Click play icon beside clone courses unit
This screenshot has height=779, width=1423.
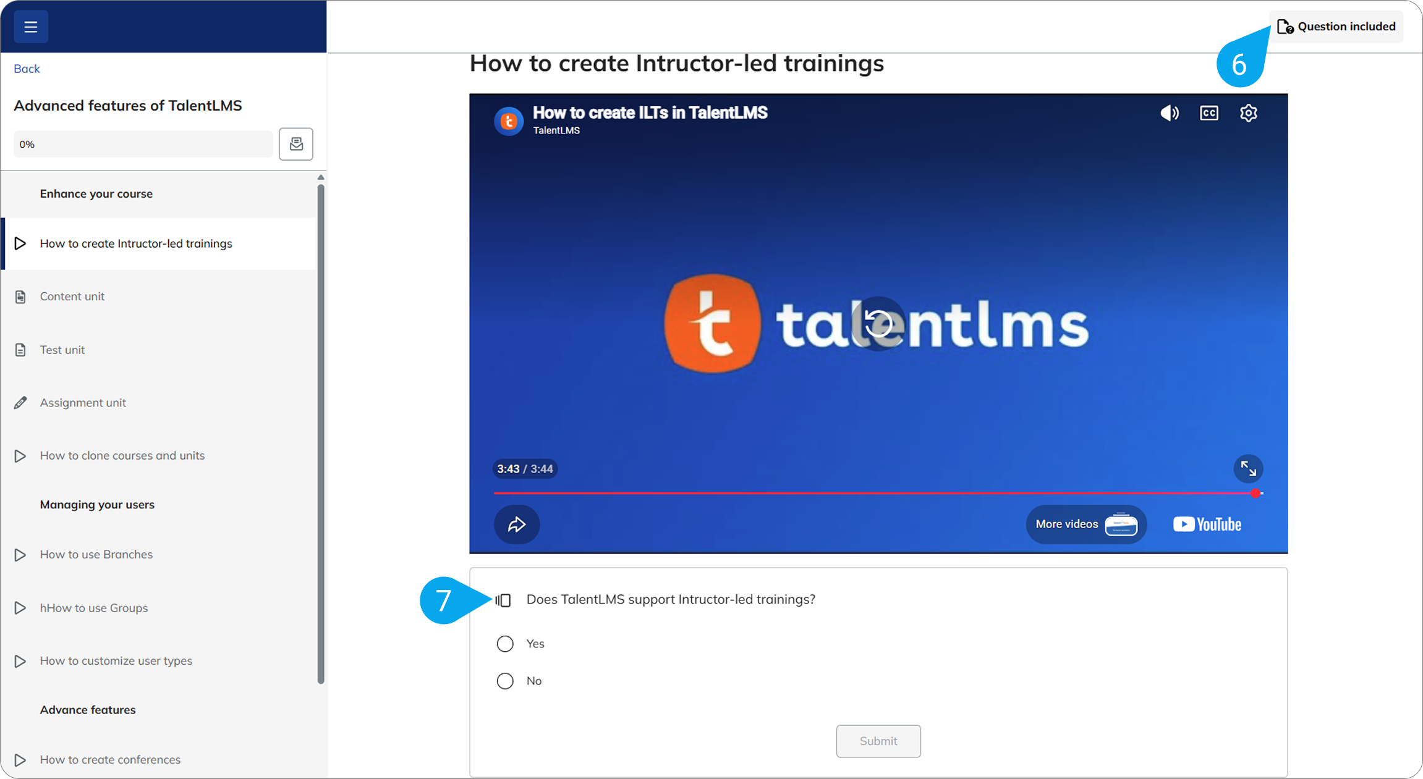click(x=20, y=456)
